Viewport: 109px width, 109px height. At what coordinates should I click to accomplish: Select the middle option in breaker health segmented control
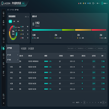[14, 22]
